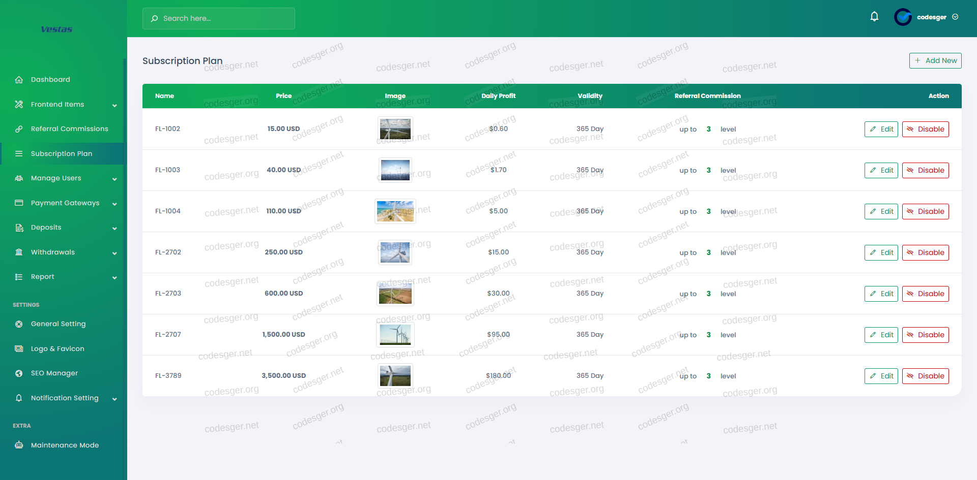Expand the Frontend Items submenu
977x480 pixels.
[x=114, y=105]
